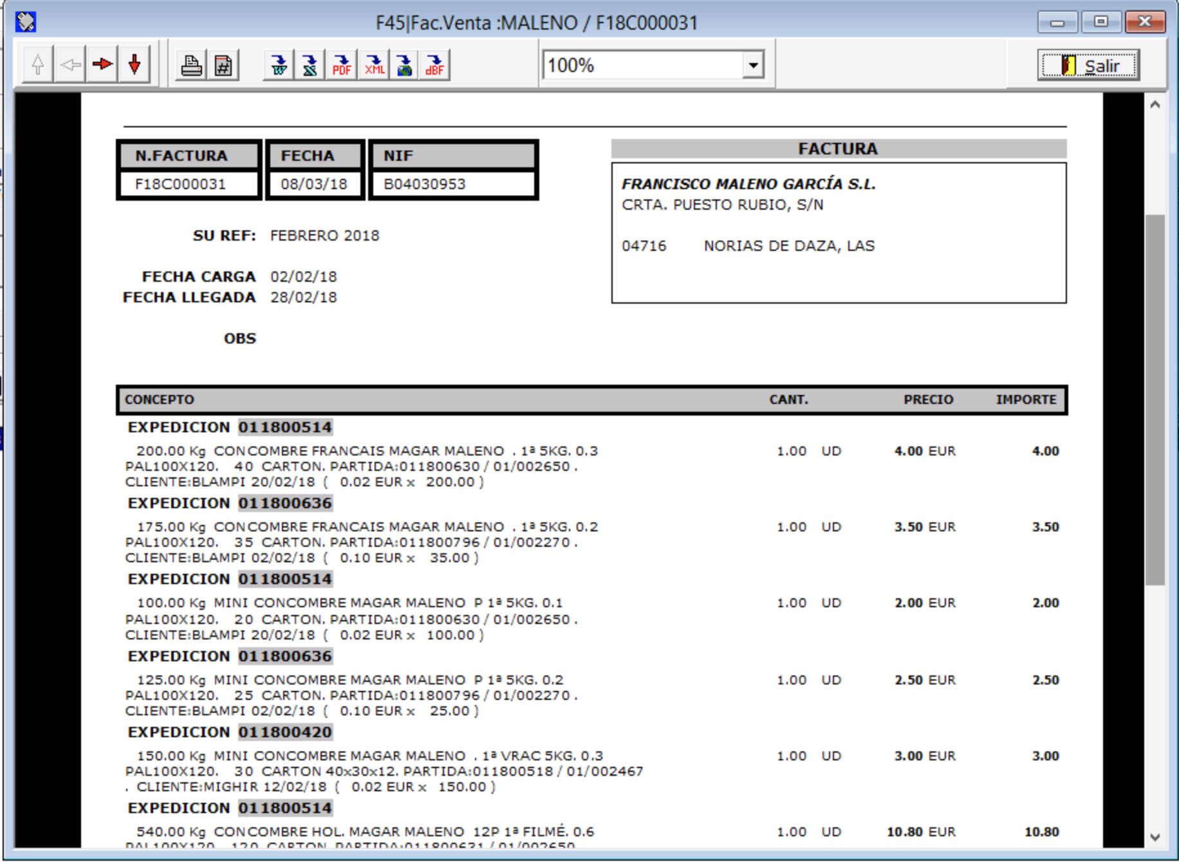The image size is (1179, 862).
Task: Click the invoice number F18C000031 cell
Action: [x=181, y=185]
